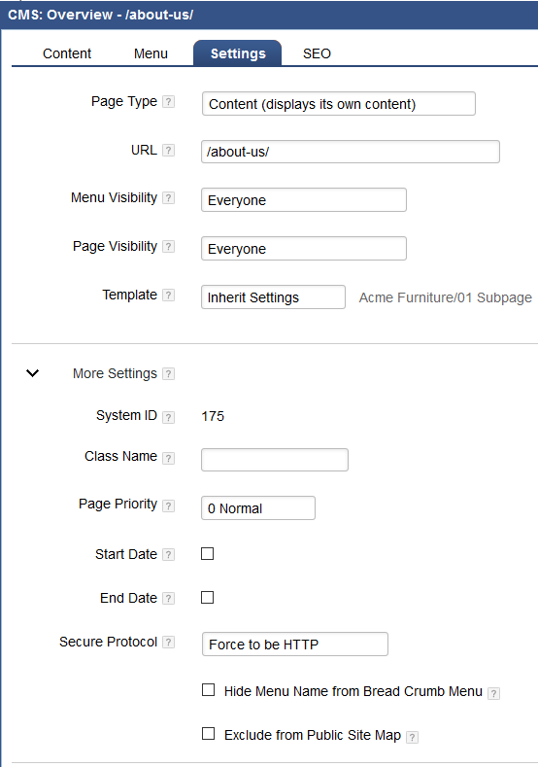Image resolution: width=538 pixels, height=767 pixels.
Task: Click help icon for Exclude from Site Map
Action: point(412,737)
